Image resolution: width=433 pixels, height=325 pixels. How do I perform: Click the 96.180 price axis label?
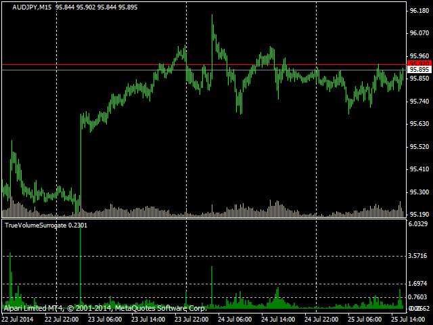(420, 12)
